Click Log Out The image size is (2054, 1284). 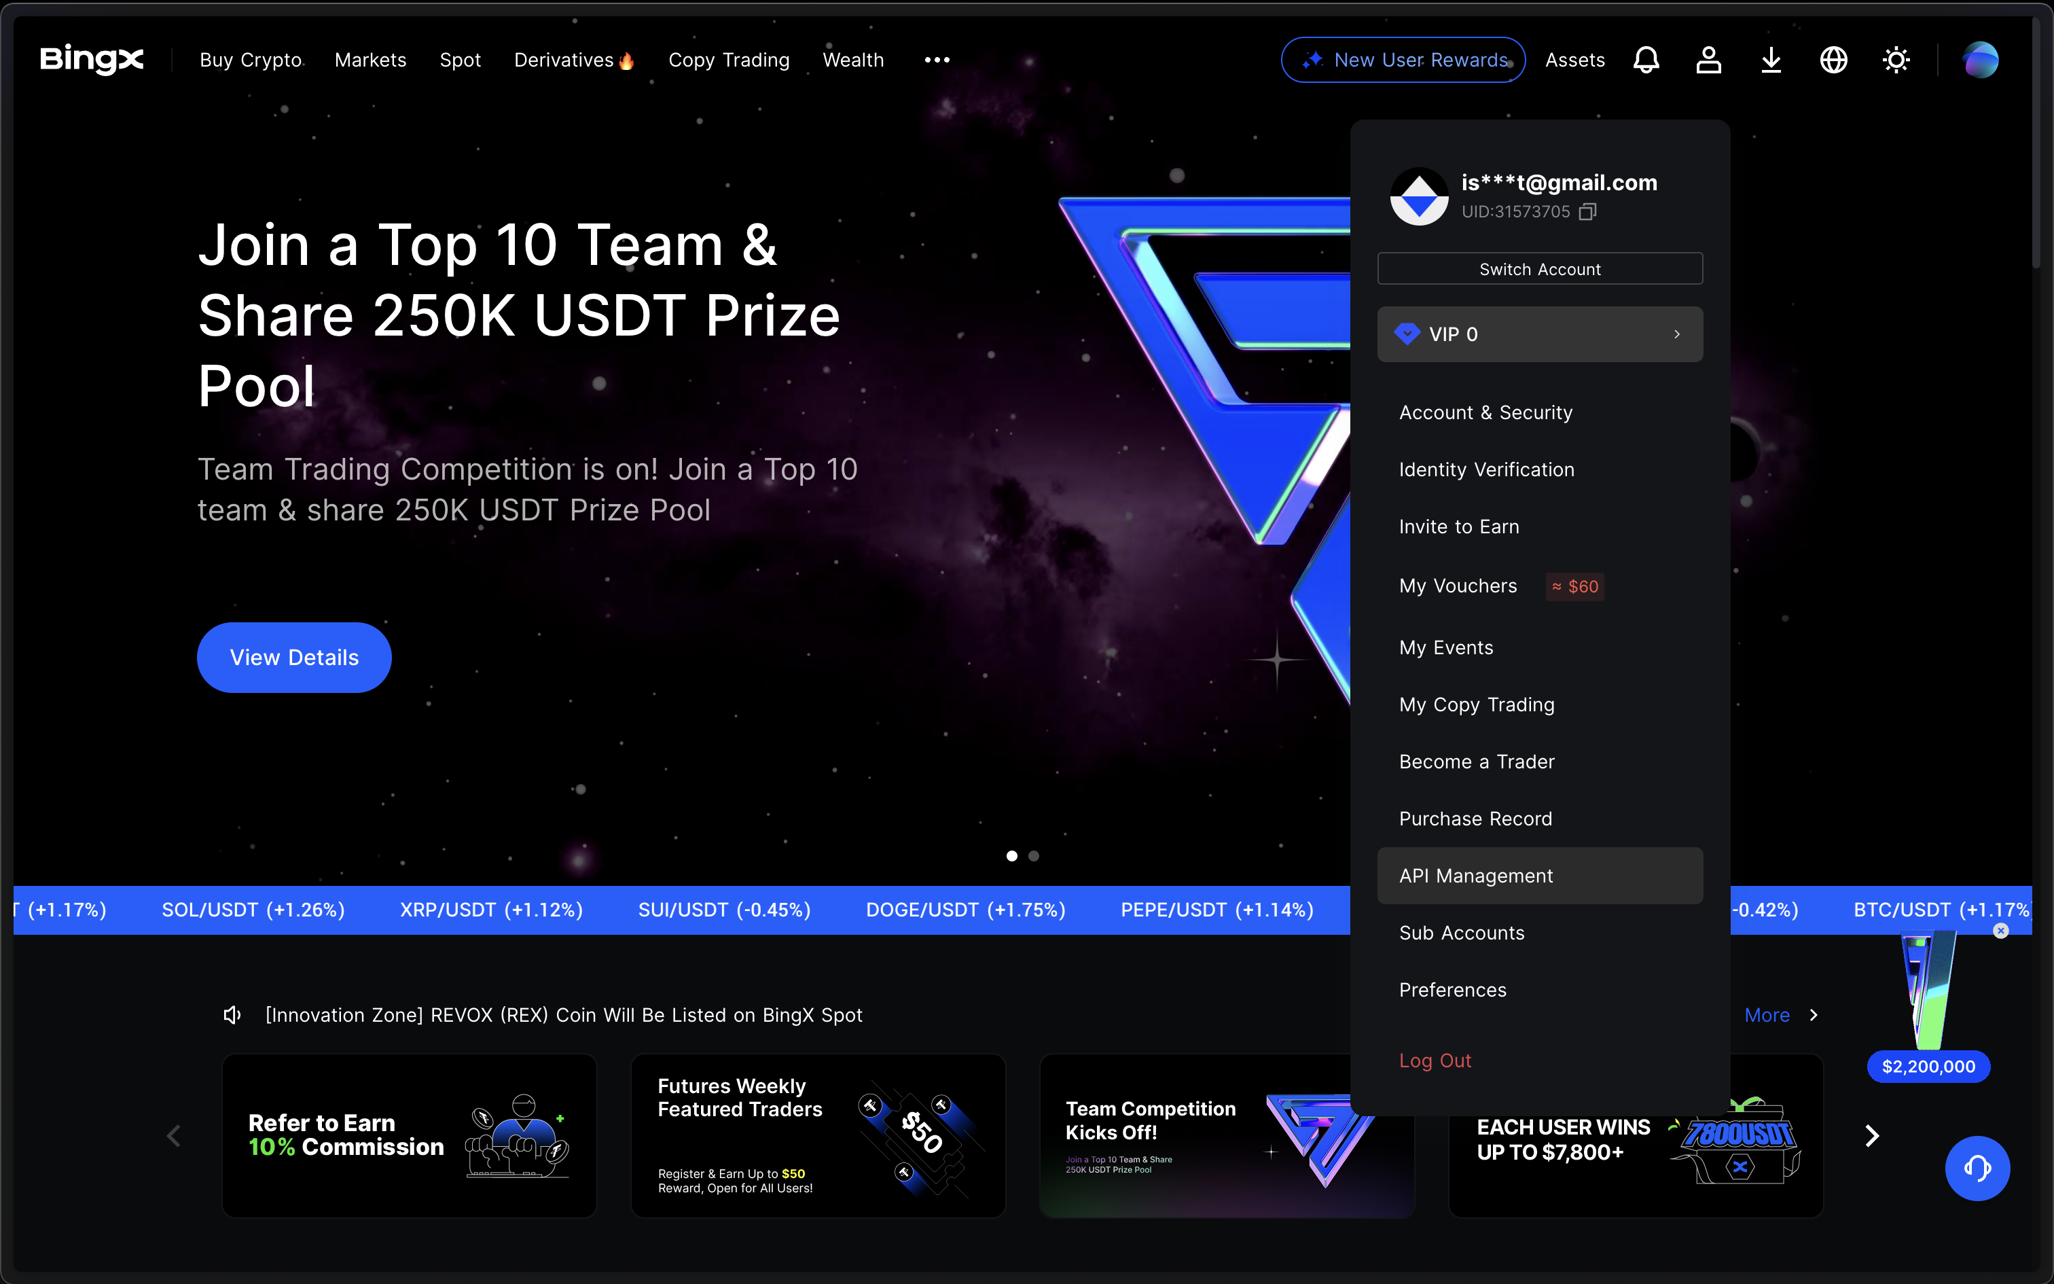[1435, 1060]
